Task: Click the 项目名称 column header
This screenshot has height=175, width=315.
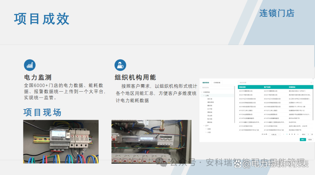Action: pyautogui.click(x=242, y=87)
